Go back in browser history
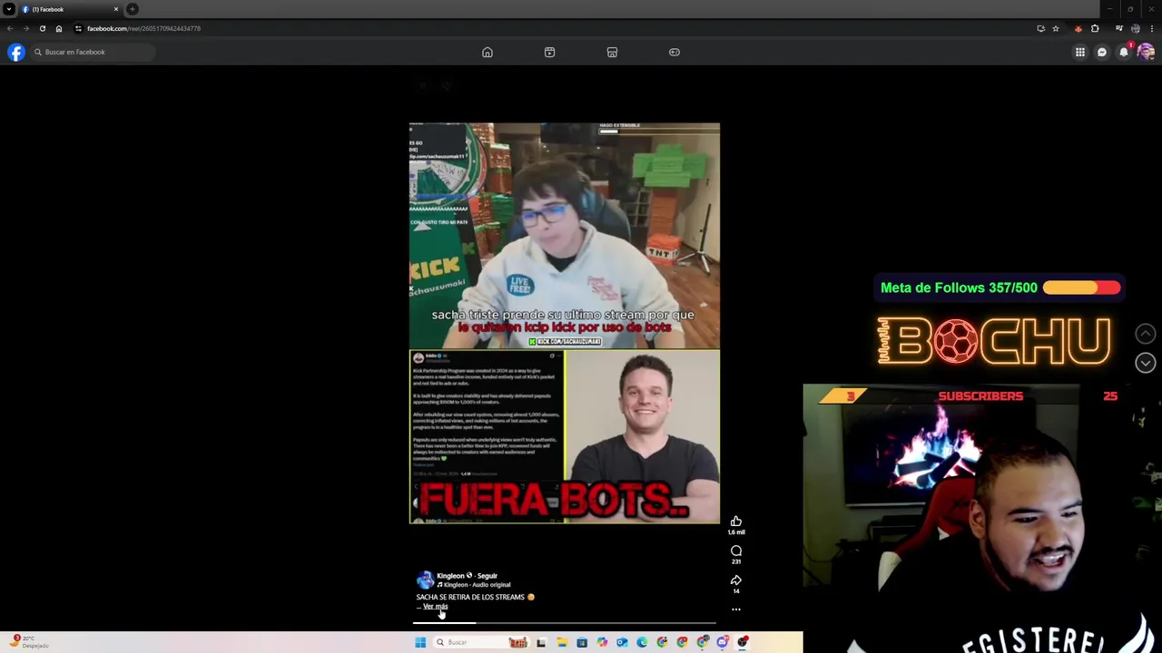The width and height of the screenshot is (1162, 653). tap(10, 28)
